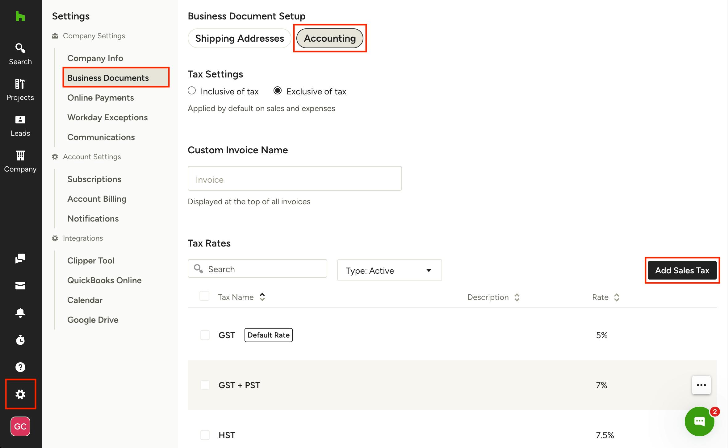This screenshot has width=728, height=448.
Task: Open the Search icon in sidebar
Action: click(x=20, y=54)
